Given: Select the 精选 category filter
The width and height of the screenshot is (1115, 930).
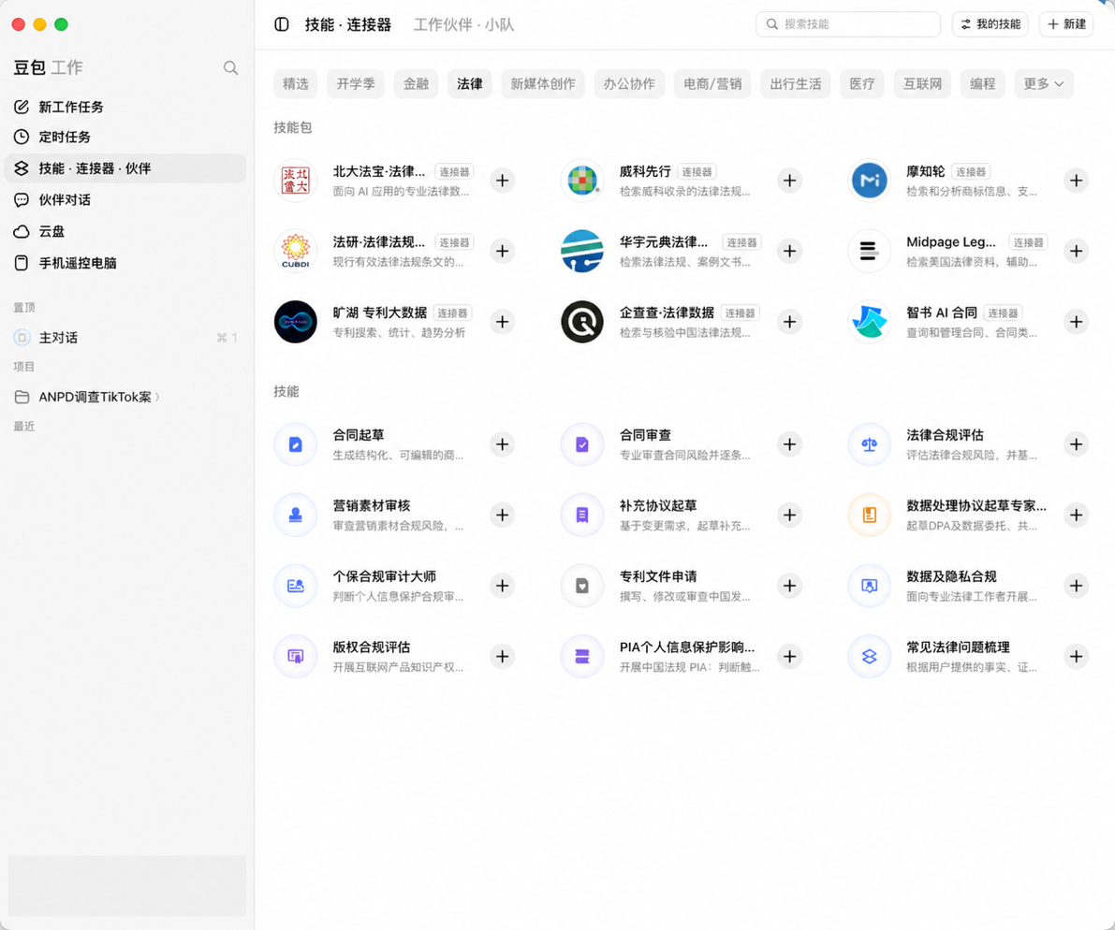Looking at the screenshot, I should [296, 84].
